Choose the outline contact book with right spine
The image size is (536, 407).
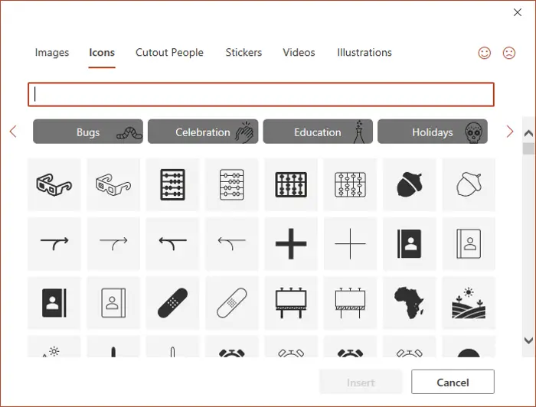pos(113,303)
